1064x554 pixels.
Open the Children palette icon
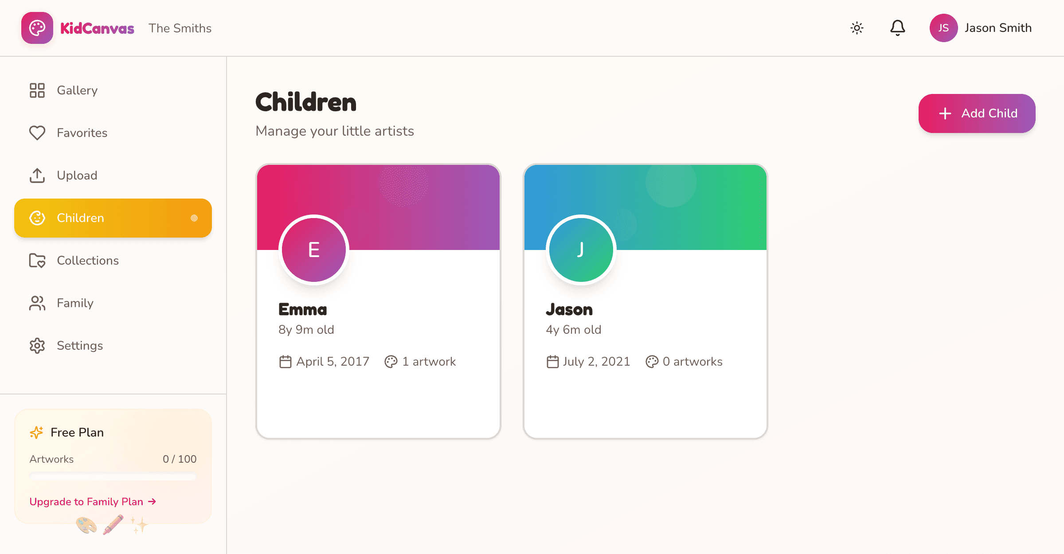click(x=37, y=218)
